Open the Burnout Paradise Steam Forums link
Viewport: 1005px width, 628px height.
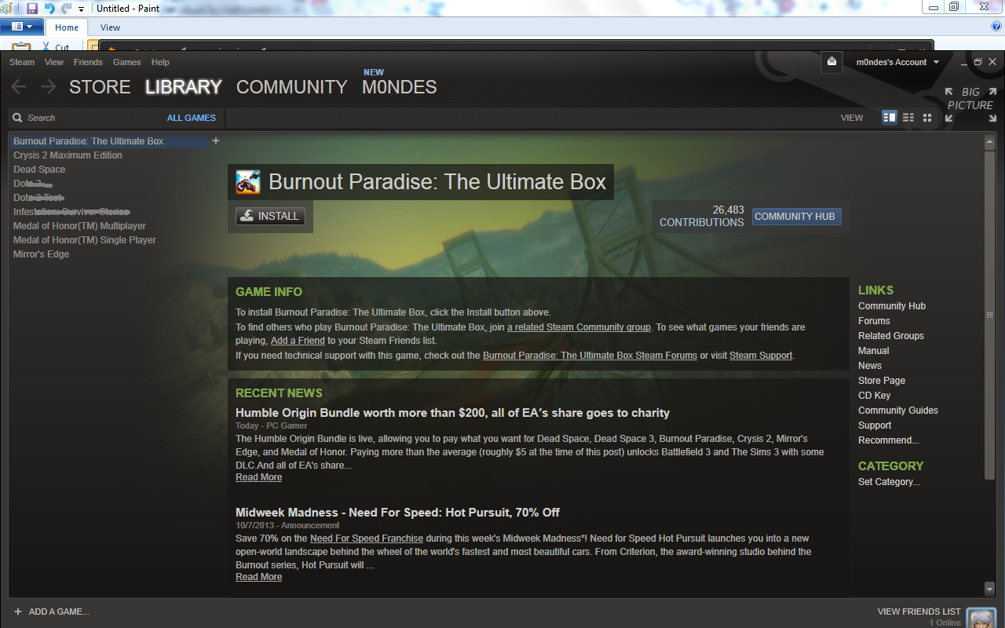click(590, 356)
